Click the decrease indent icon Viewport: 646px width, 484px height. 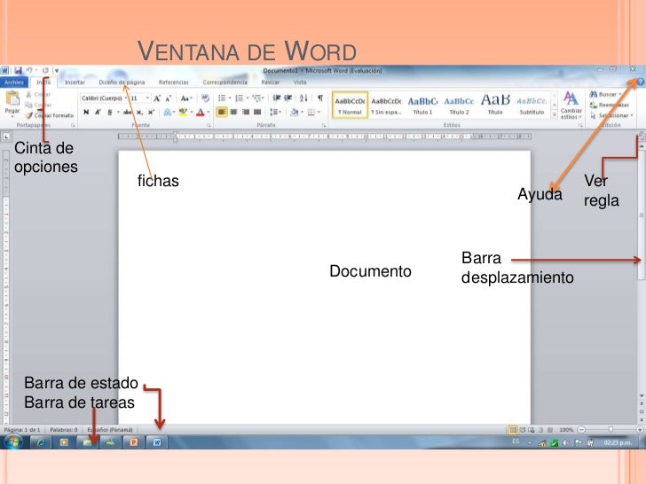pos(277,98)
